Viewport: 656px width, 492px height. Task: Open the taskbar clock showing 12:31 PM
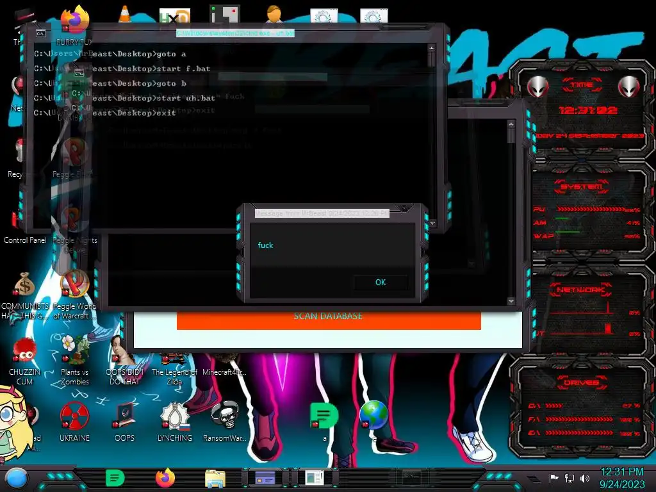[621, 478]
